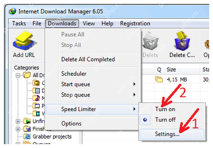The height and width of the screenshot is (148, 213).
Task: Open the Start queue submenu
Action: click(x=93, y=84)
